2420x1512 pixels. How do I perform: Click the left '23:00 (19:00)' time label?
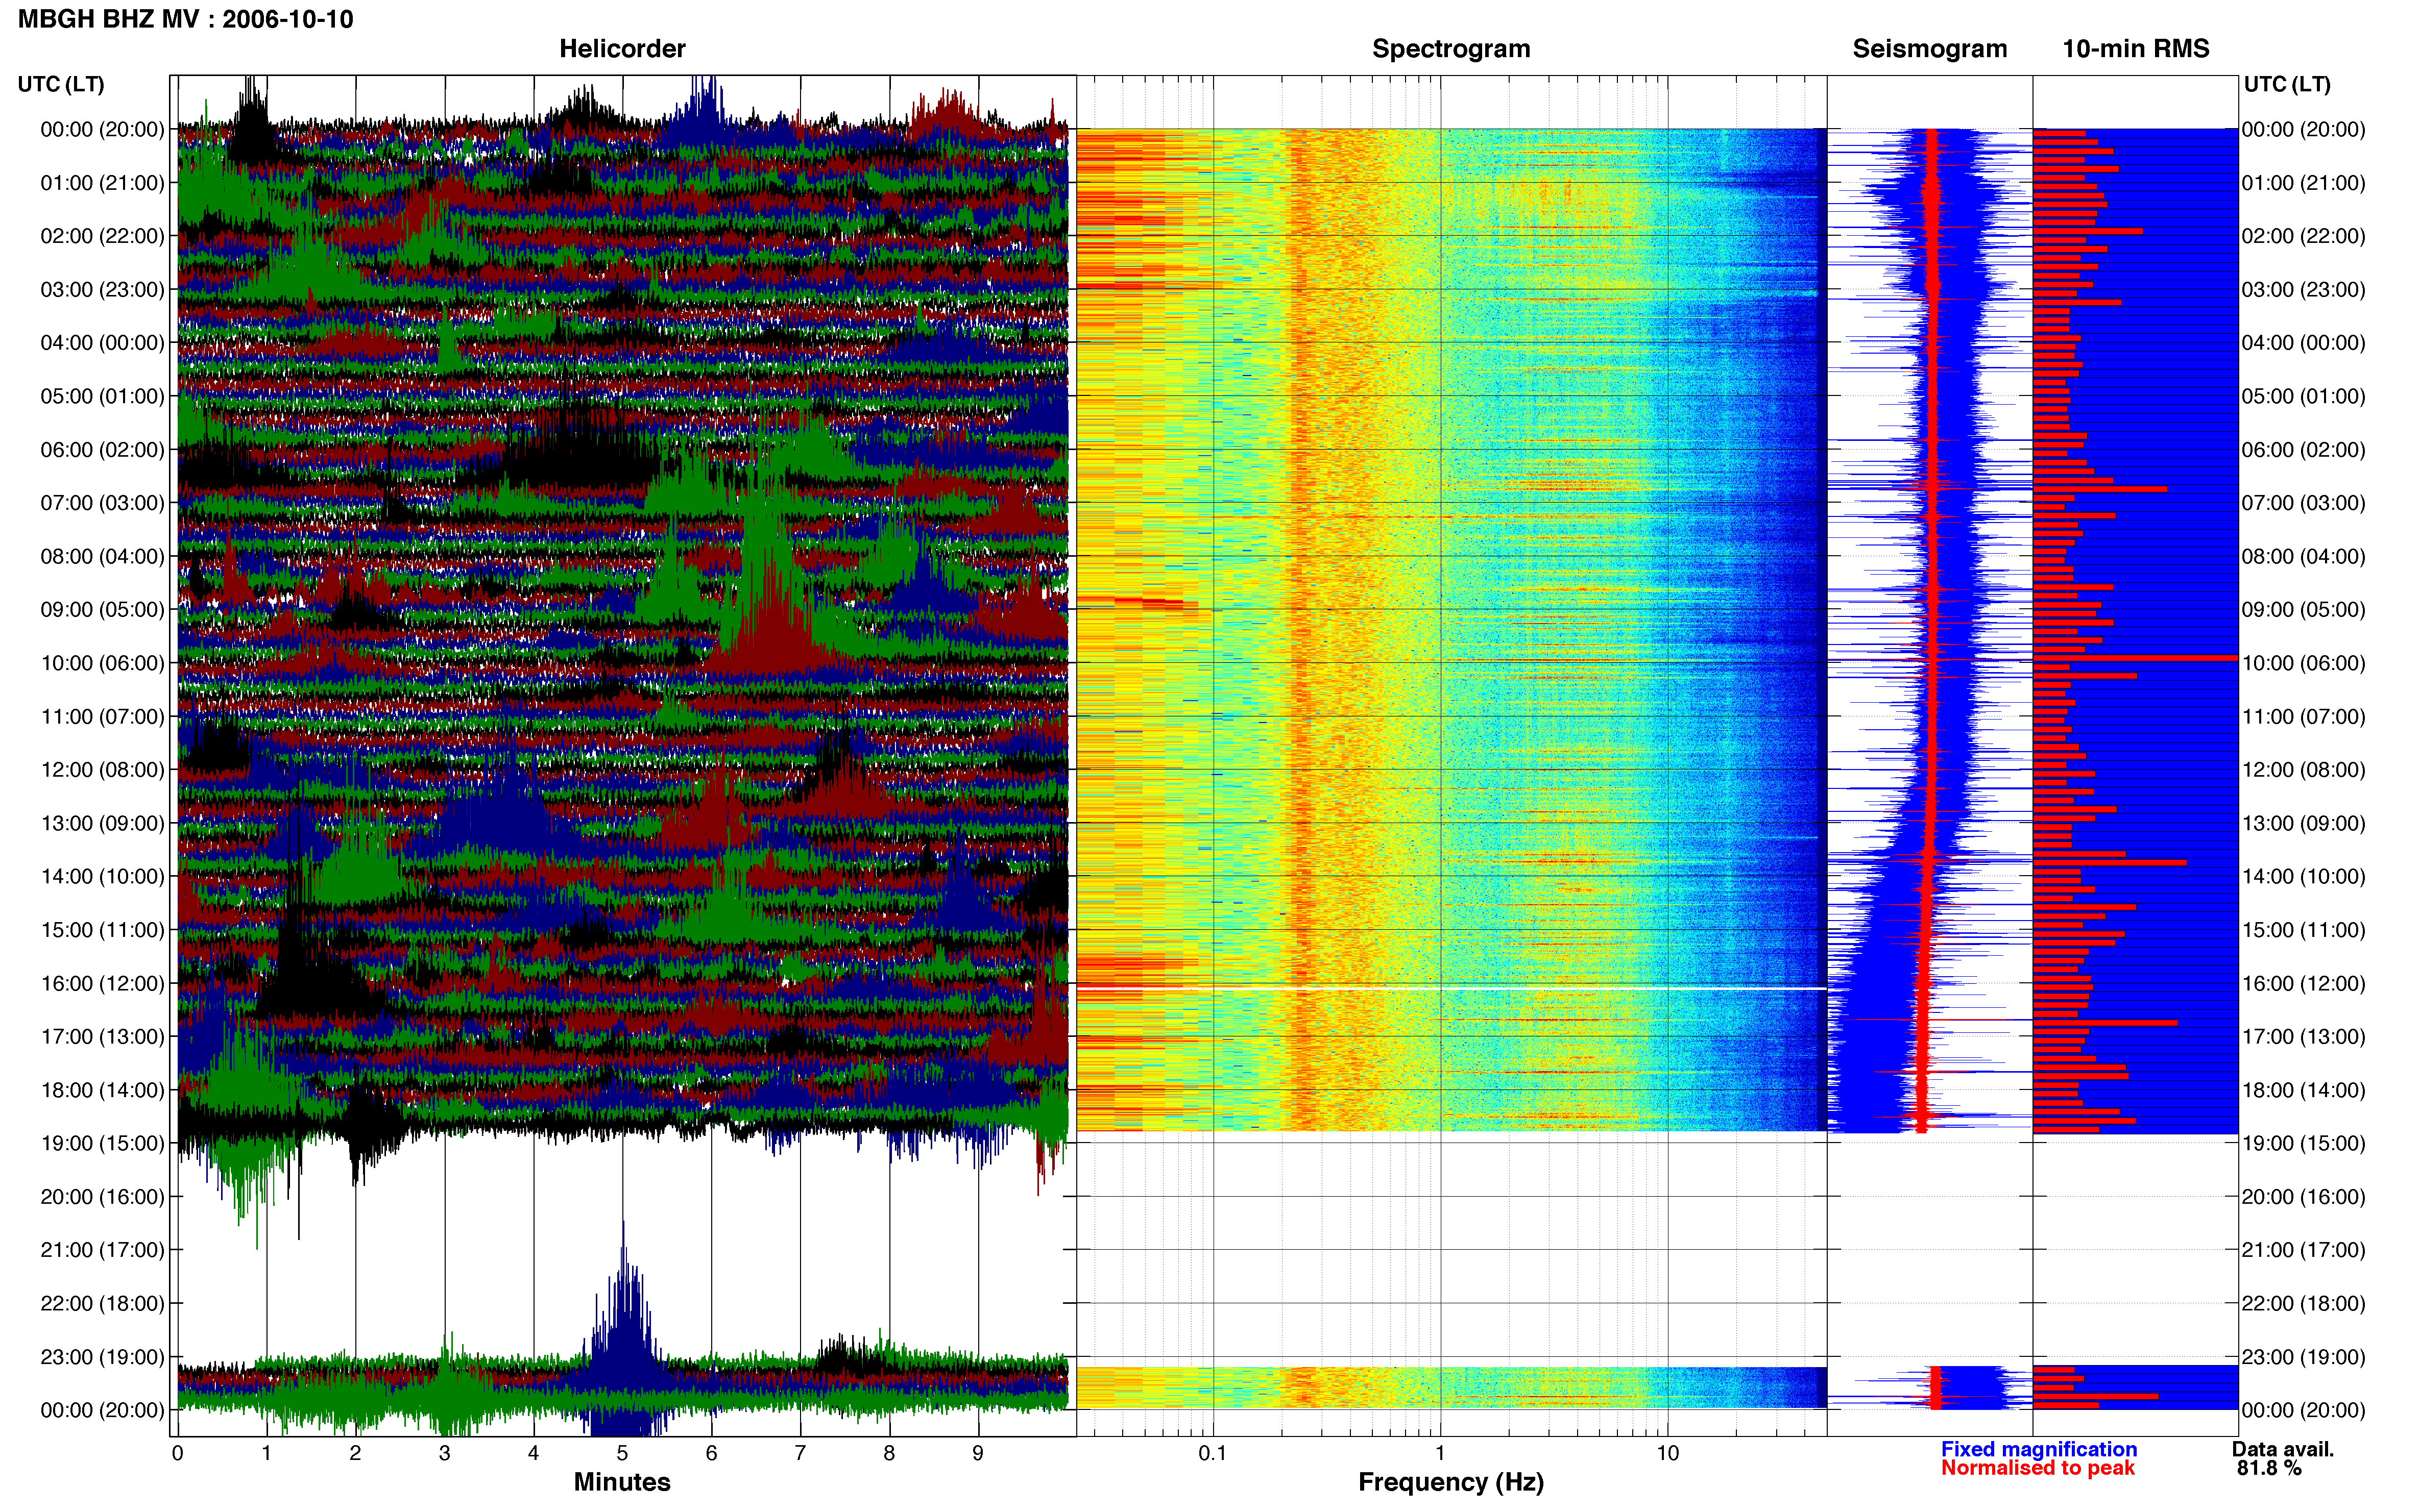102,1357
